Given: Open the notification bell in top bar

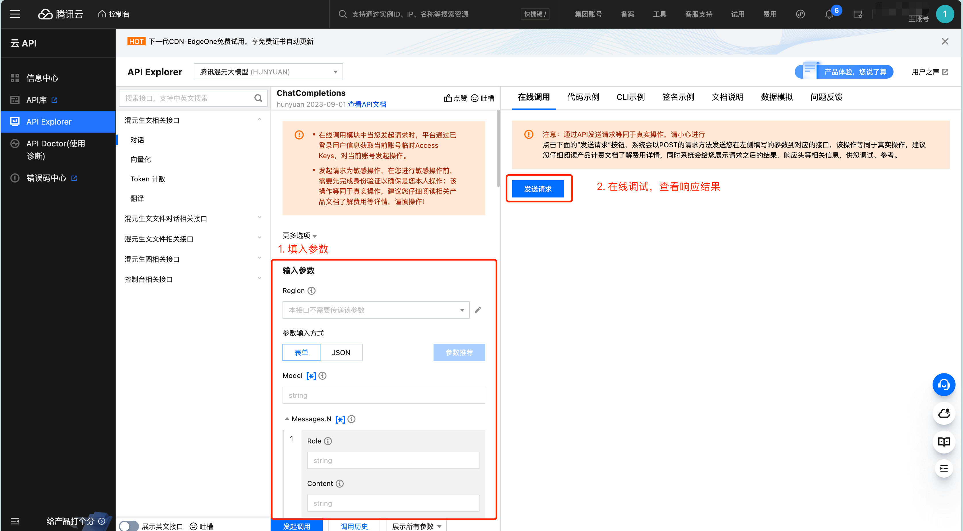Looking at the screenshot, I should click(x=829, y=14).
